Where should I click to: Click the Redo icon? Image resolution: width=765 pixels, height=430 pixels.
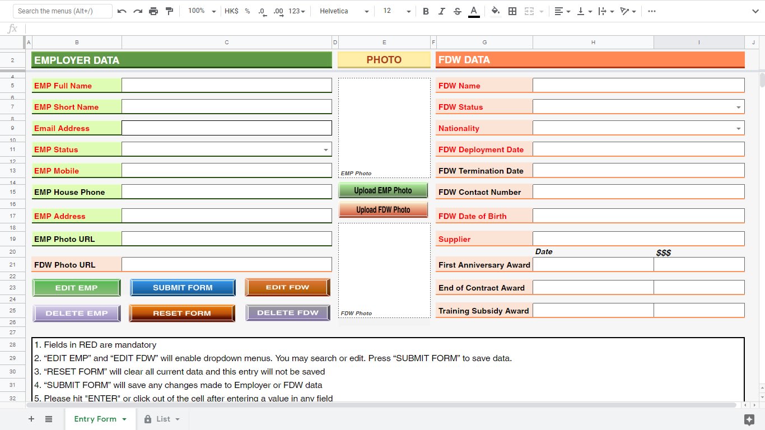pyautogui.click(x=138, y=11)
